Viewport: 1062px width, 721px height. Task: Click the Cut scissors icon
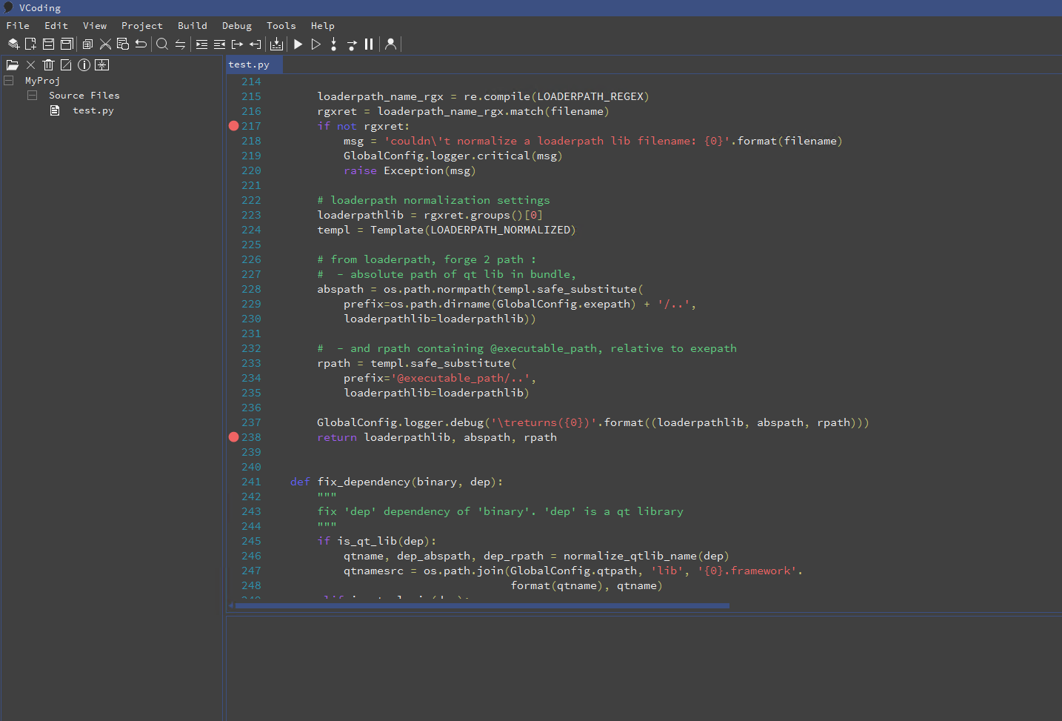(105, 44)
